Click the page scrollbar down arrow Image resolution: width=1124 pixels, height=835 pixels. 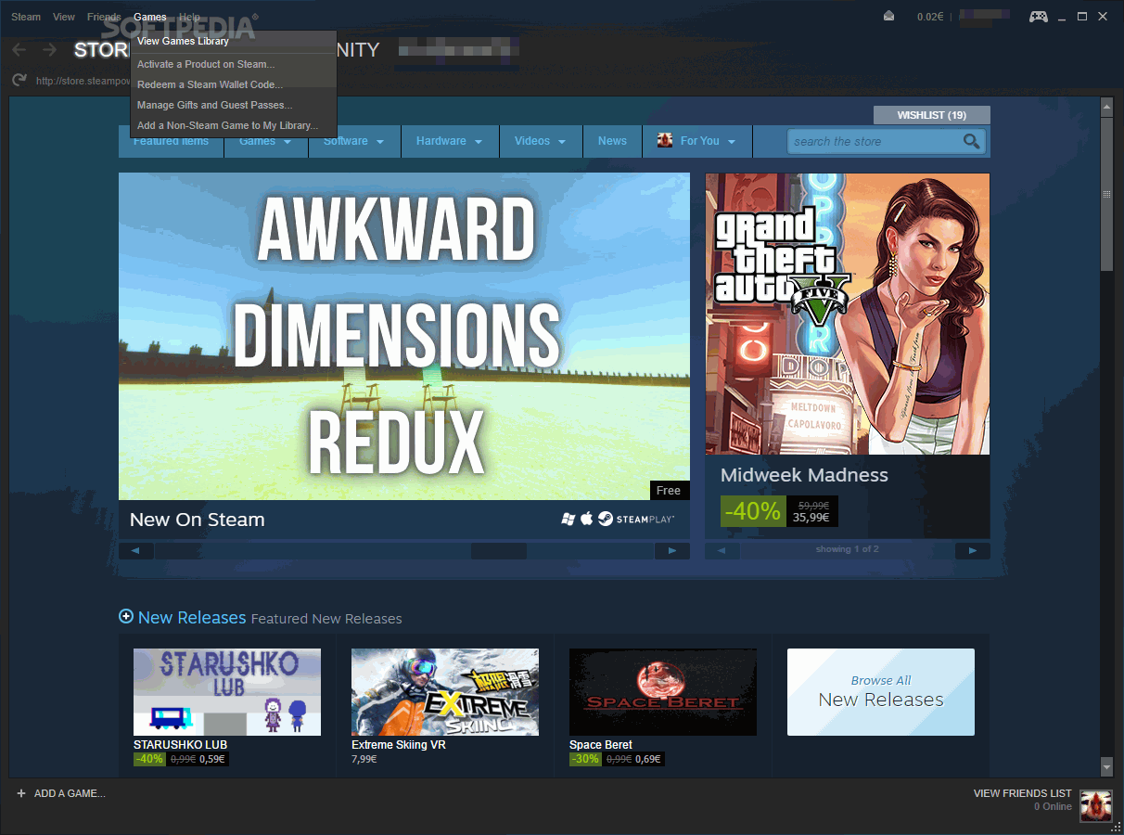point(1106,766)
